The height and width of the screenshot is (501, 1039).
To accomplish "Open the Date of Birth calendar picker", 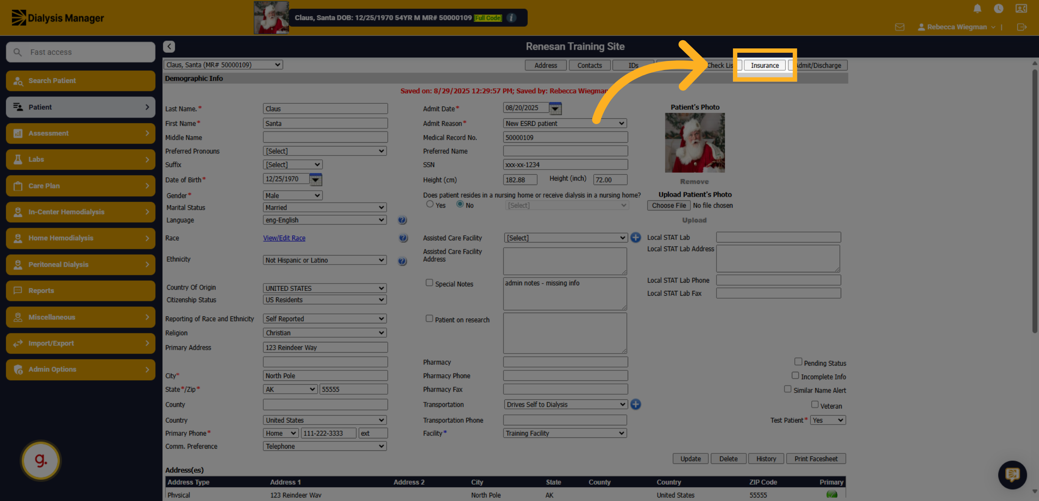I will (315, 179).
